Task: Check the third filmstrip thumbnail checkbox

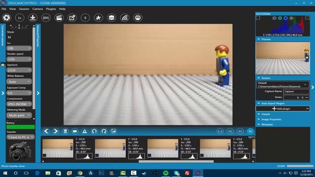Action: coord(150,155)
